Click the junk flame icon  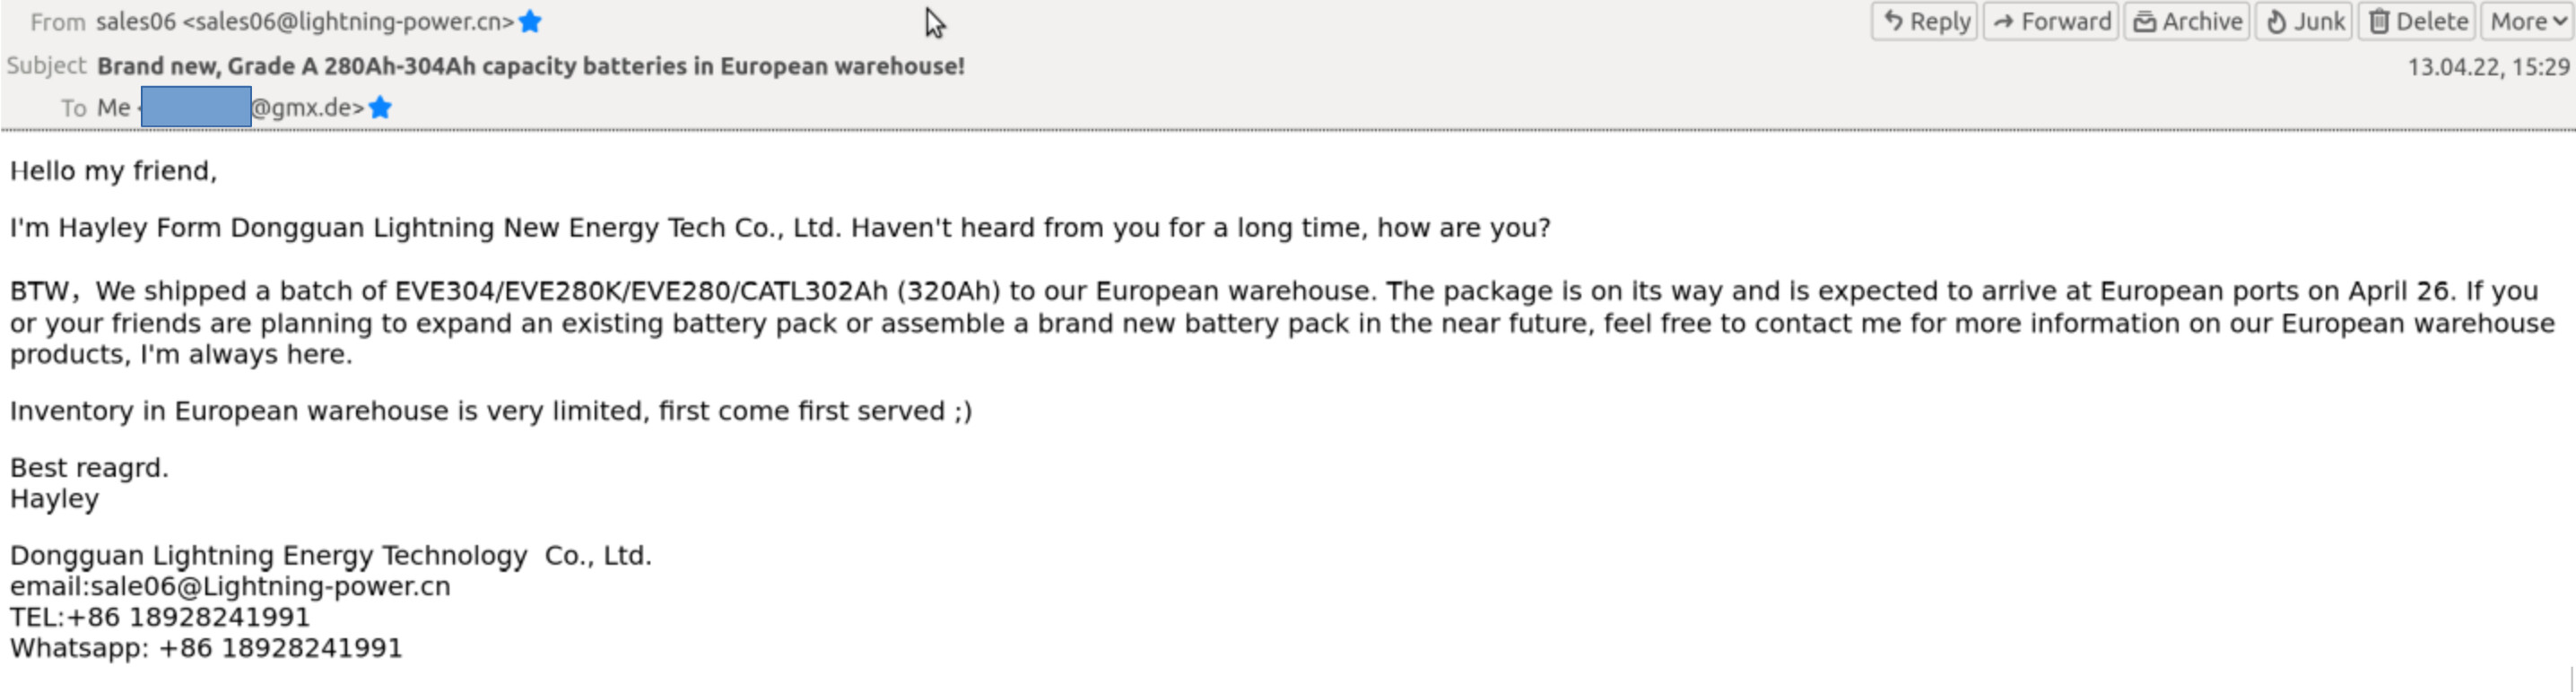click(x=2276, y=22)
